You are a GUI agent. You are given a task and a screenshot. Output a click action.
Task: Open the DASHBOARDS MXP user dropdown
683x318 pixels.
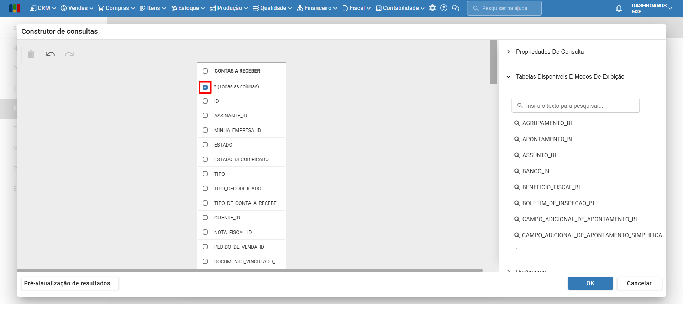[x=652, y=8]
